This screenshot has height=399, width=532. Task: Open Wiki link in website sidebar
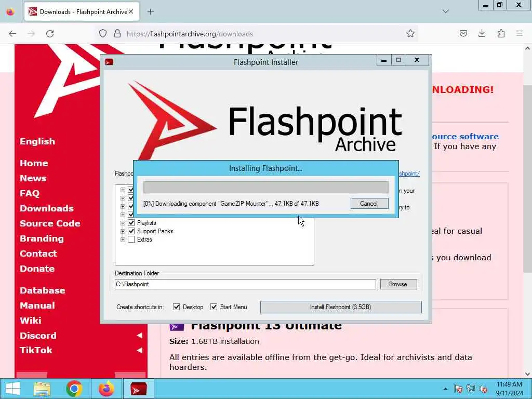pyautogui.click(x=31, y=320)
